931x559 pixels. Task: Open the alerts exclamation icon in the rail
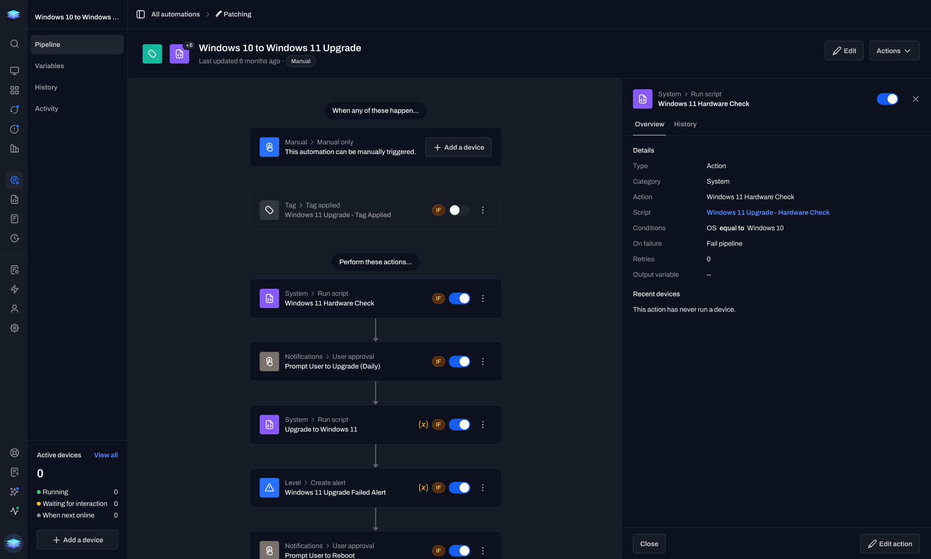pos(14,129)
